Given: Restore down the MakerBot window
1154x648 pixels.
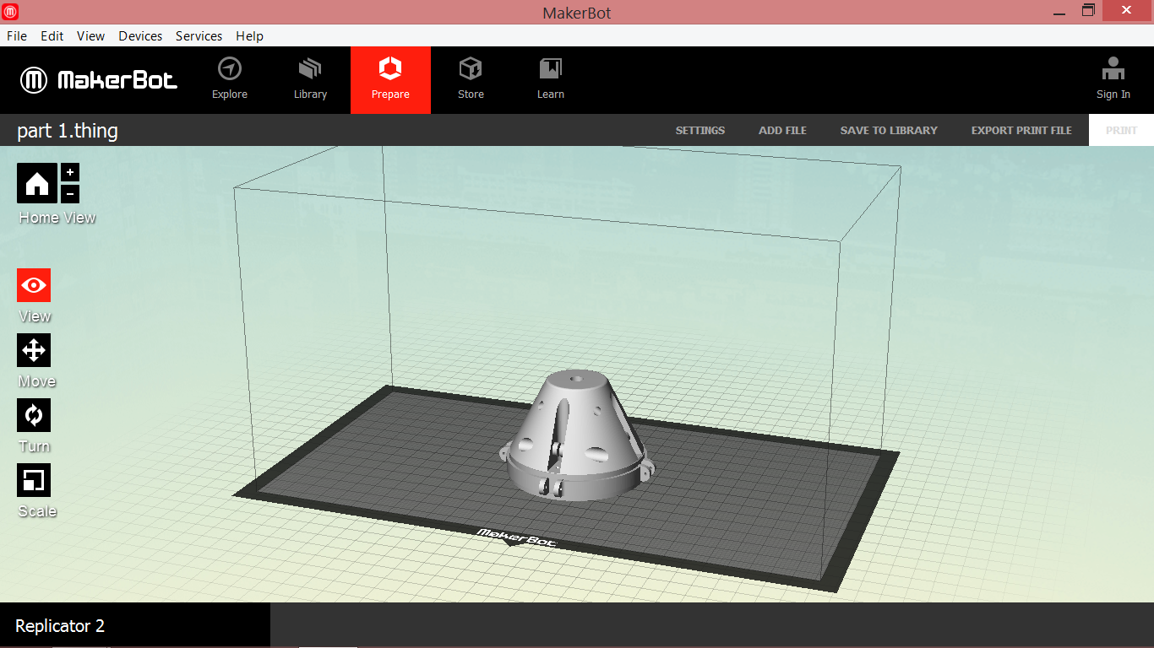Looking at the screenshot, I should tap(1088, 11).
